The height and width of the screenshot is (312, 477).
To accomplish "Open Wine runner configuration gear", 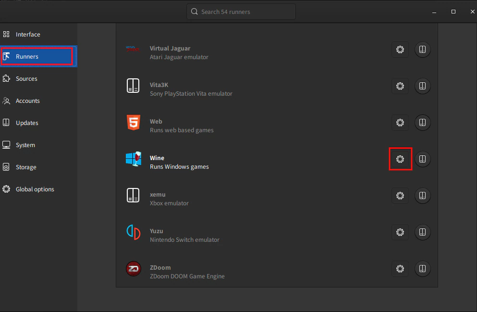I will (x=400, y=159).
